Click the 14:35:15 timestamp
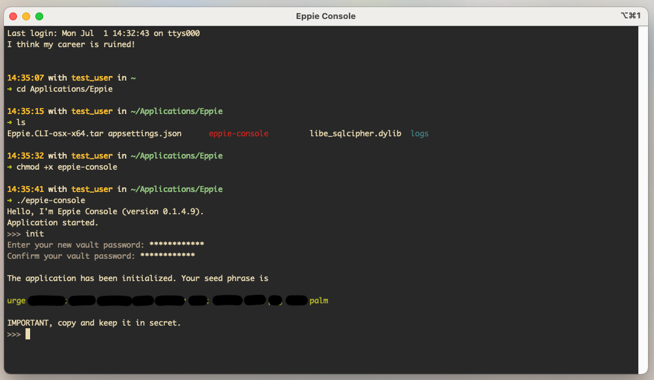 click(26, 111)
